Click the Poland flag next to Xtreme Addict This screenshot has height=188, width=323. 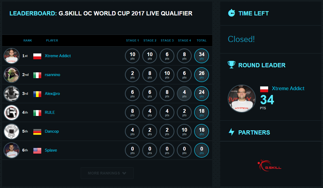[x=37, y=56]
